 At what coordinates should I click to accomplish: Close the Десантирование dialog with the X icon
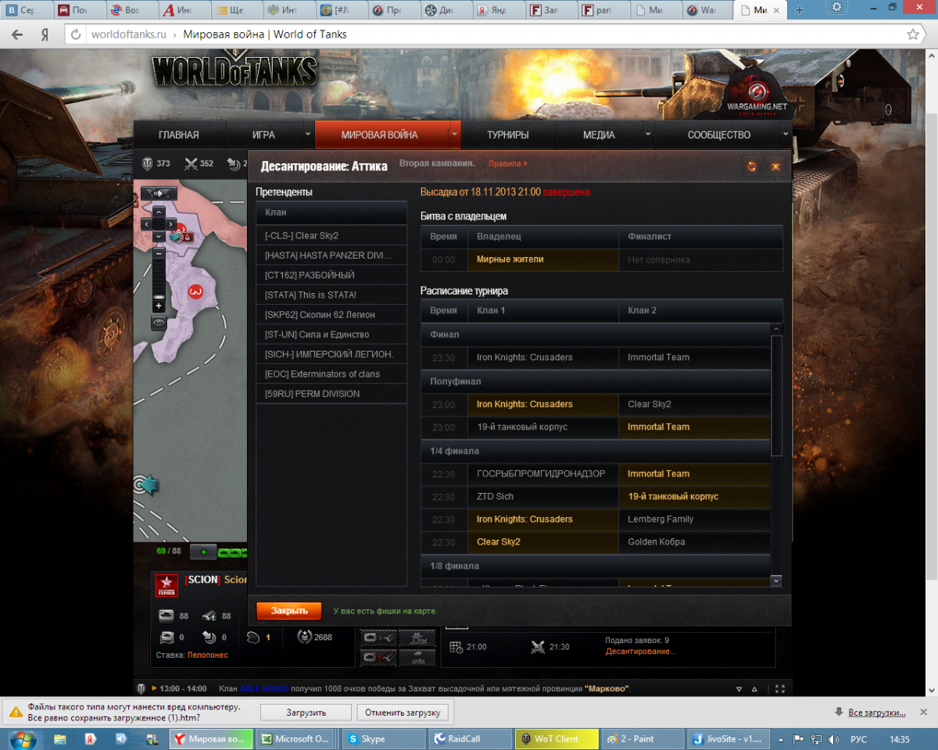775,166
